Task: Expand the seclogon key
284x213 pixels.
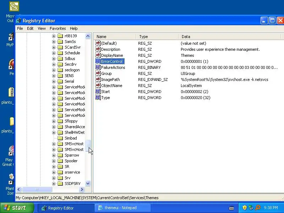Action: (x=54, y=70)
